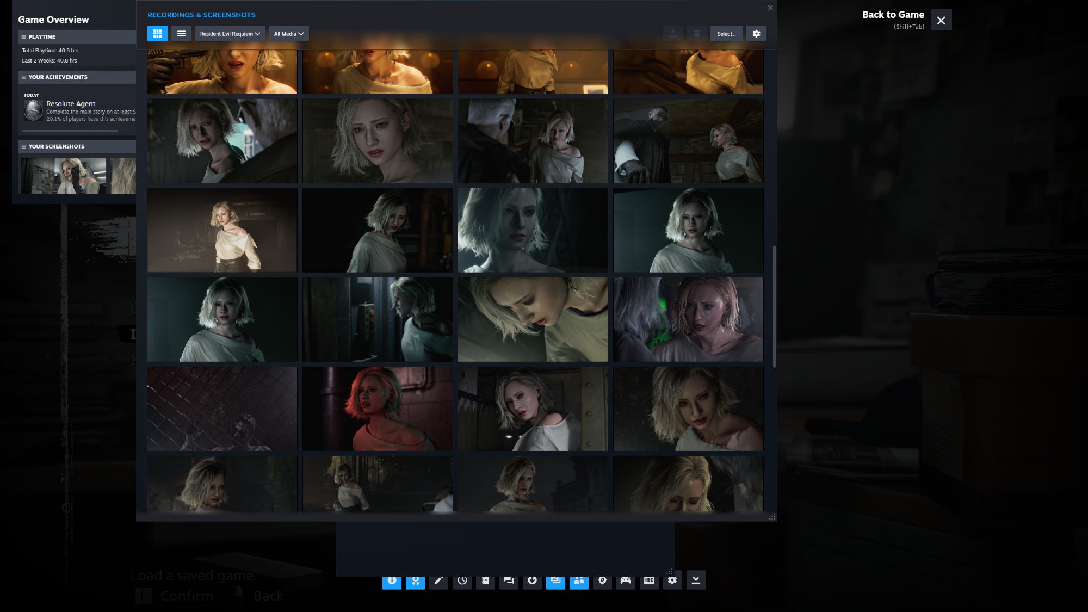Toggle the Achievements overlay icon

(x=415, y=580)
